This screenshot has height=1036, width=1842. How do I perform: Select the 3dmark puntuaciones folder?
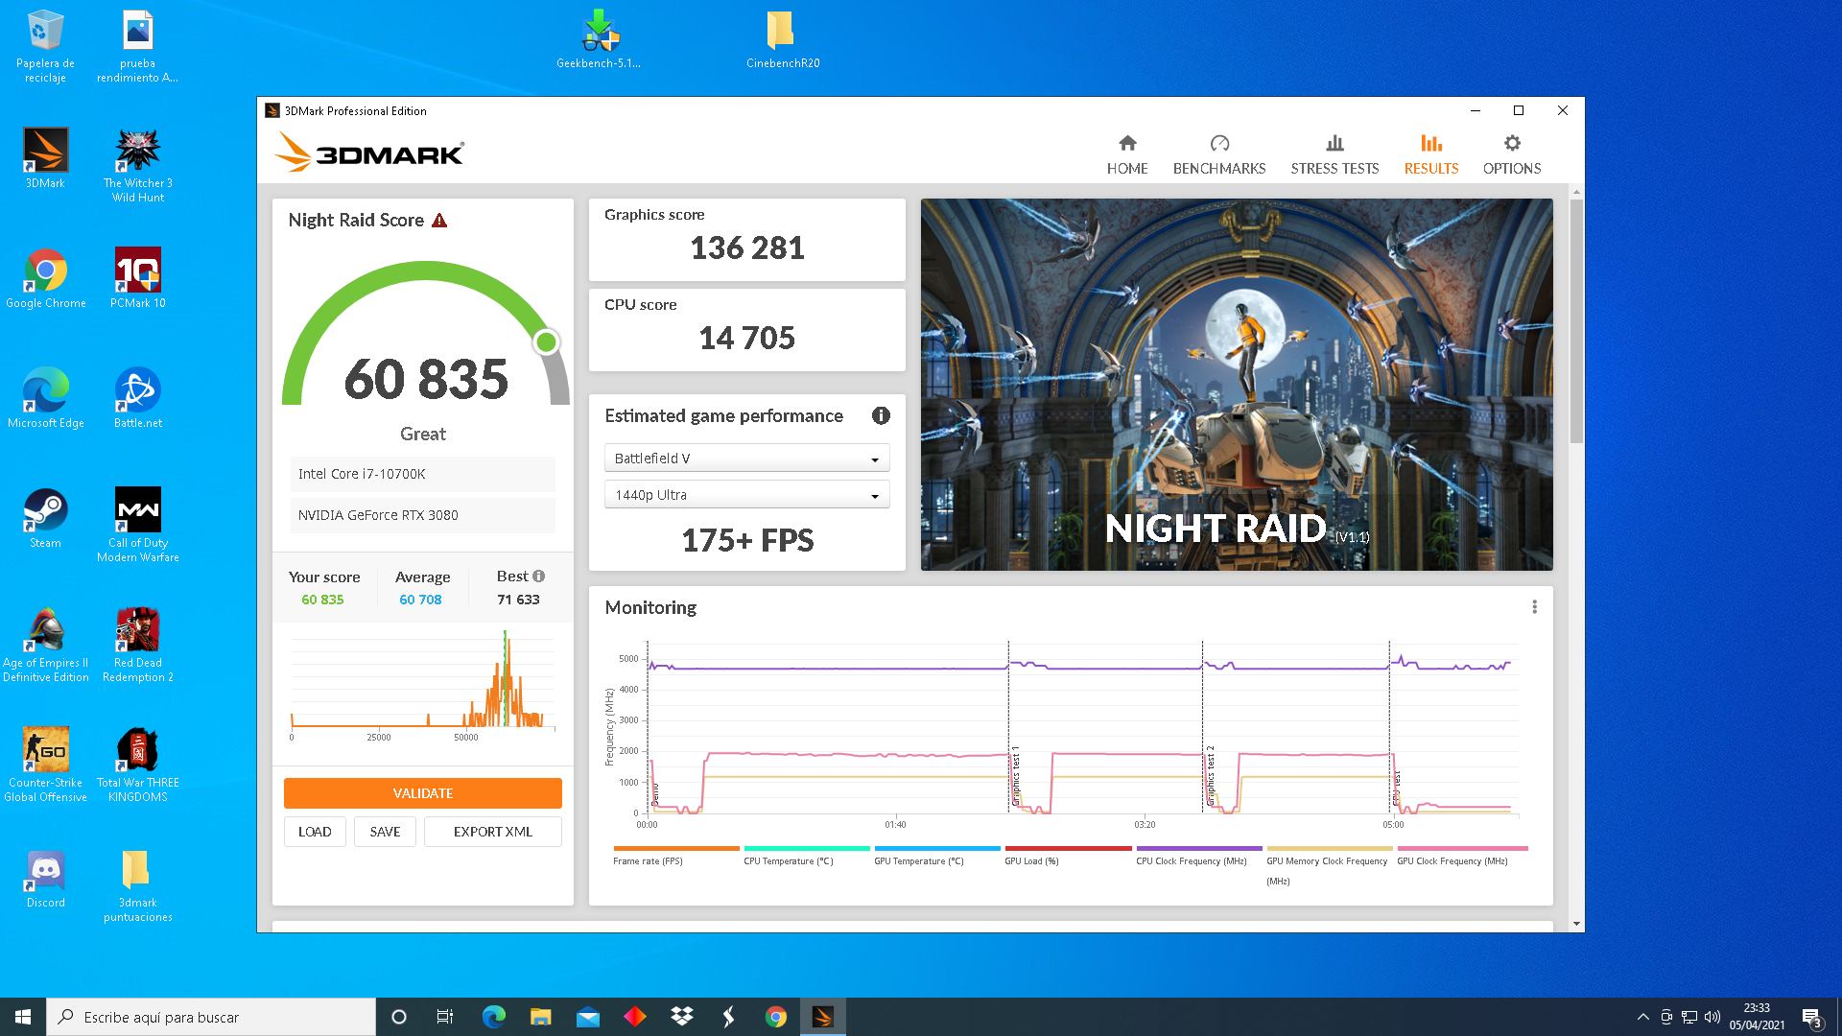(x=137, y=885)
